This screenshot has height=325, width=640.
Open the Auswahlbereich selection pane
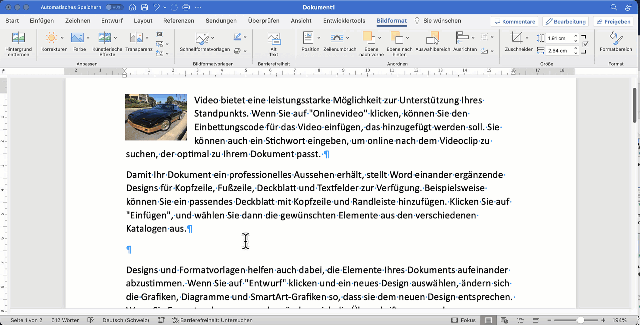[433, 39]
